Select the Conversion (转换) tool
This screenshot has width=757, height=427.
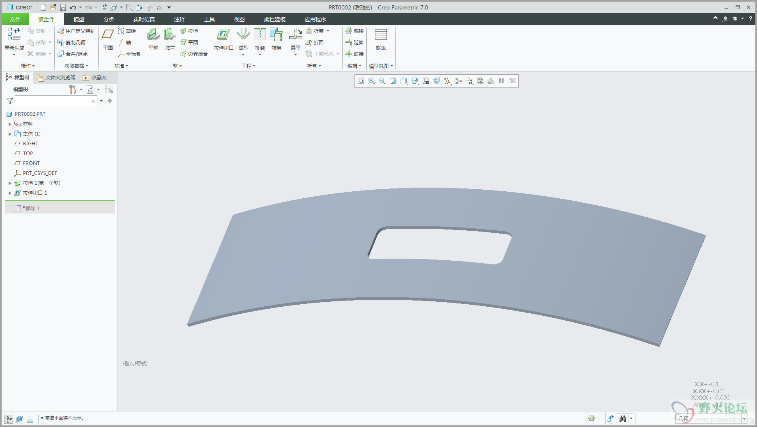[276, 40]
